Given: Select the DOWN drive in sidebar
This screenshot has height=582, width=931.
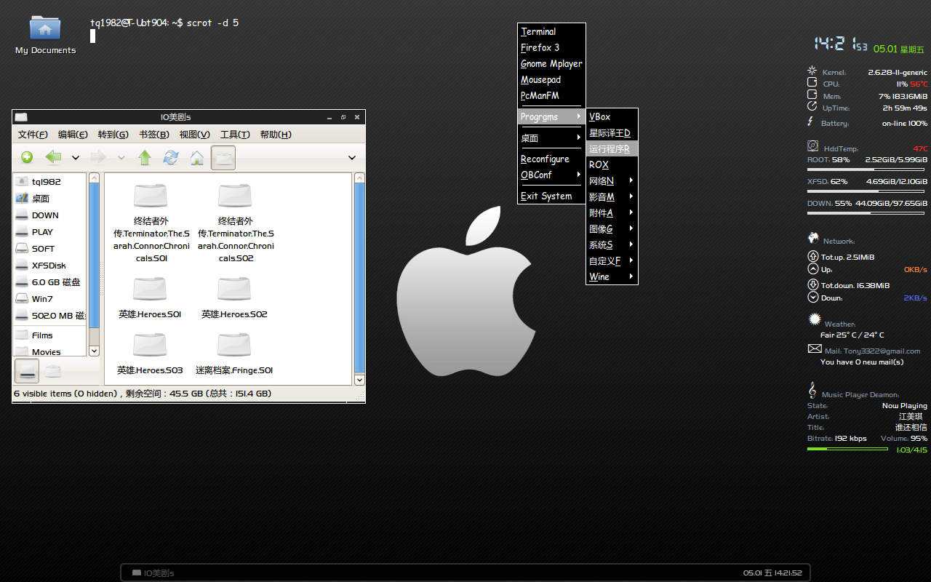Looking at the screenshot, I should [x=50, y=215].
